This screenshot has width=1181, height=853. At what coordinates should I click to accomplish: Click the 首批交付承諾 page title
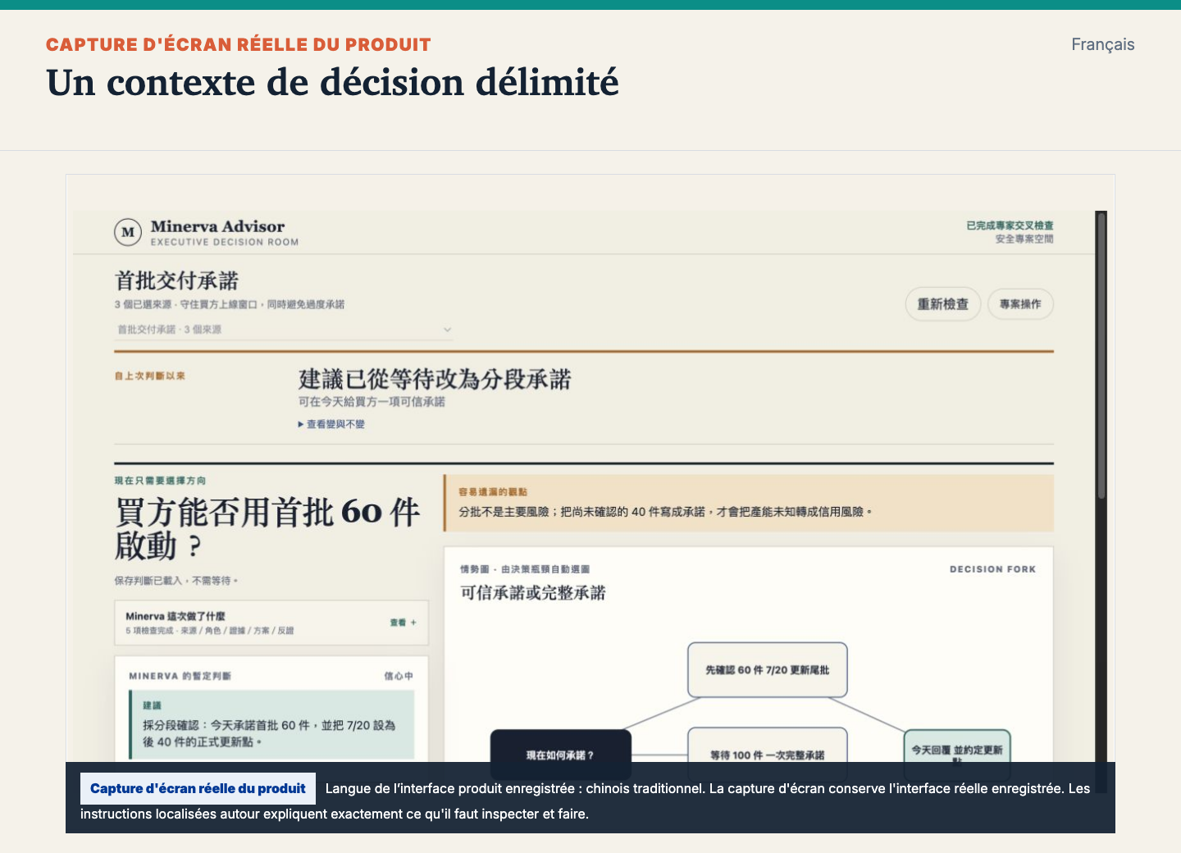[176, 281]
